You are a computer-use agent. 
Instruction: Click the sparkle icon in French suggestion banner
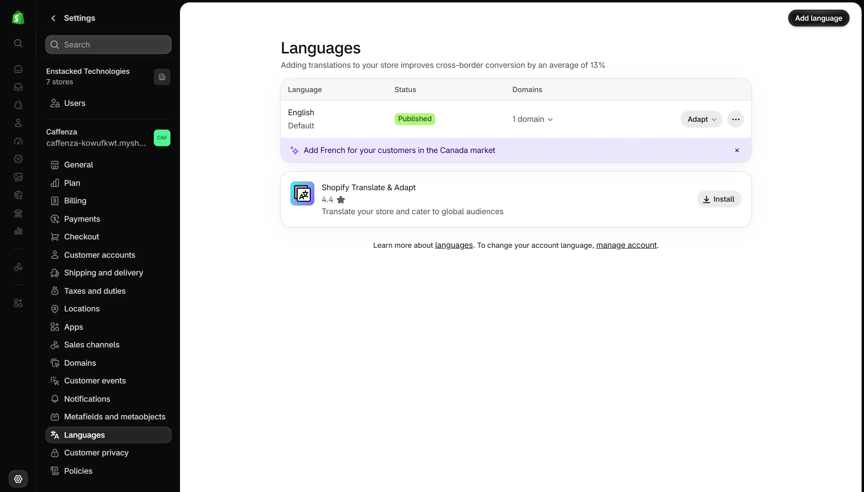(x=294, y=150)
